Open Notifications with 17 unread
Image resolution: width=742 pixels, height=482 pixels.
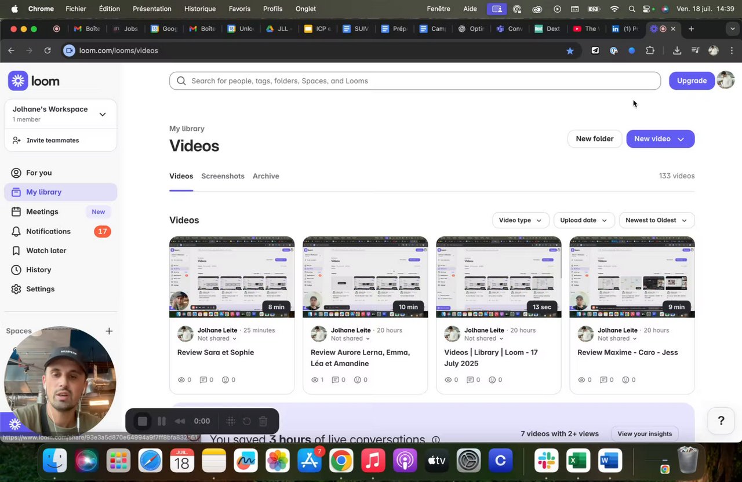point(60,231)
